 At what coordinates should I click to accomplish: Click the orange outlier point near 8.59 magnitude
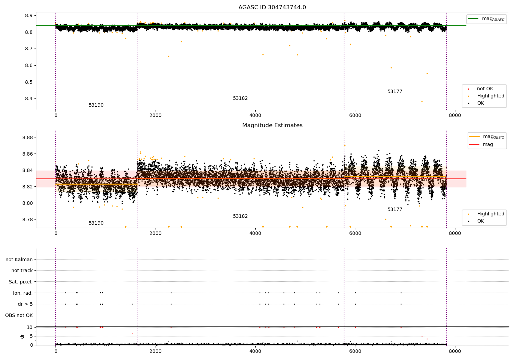[391, 68]
